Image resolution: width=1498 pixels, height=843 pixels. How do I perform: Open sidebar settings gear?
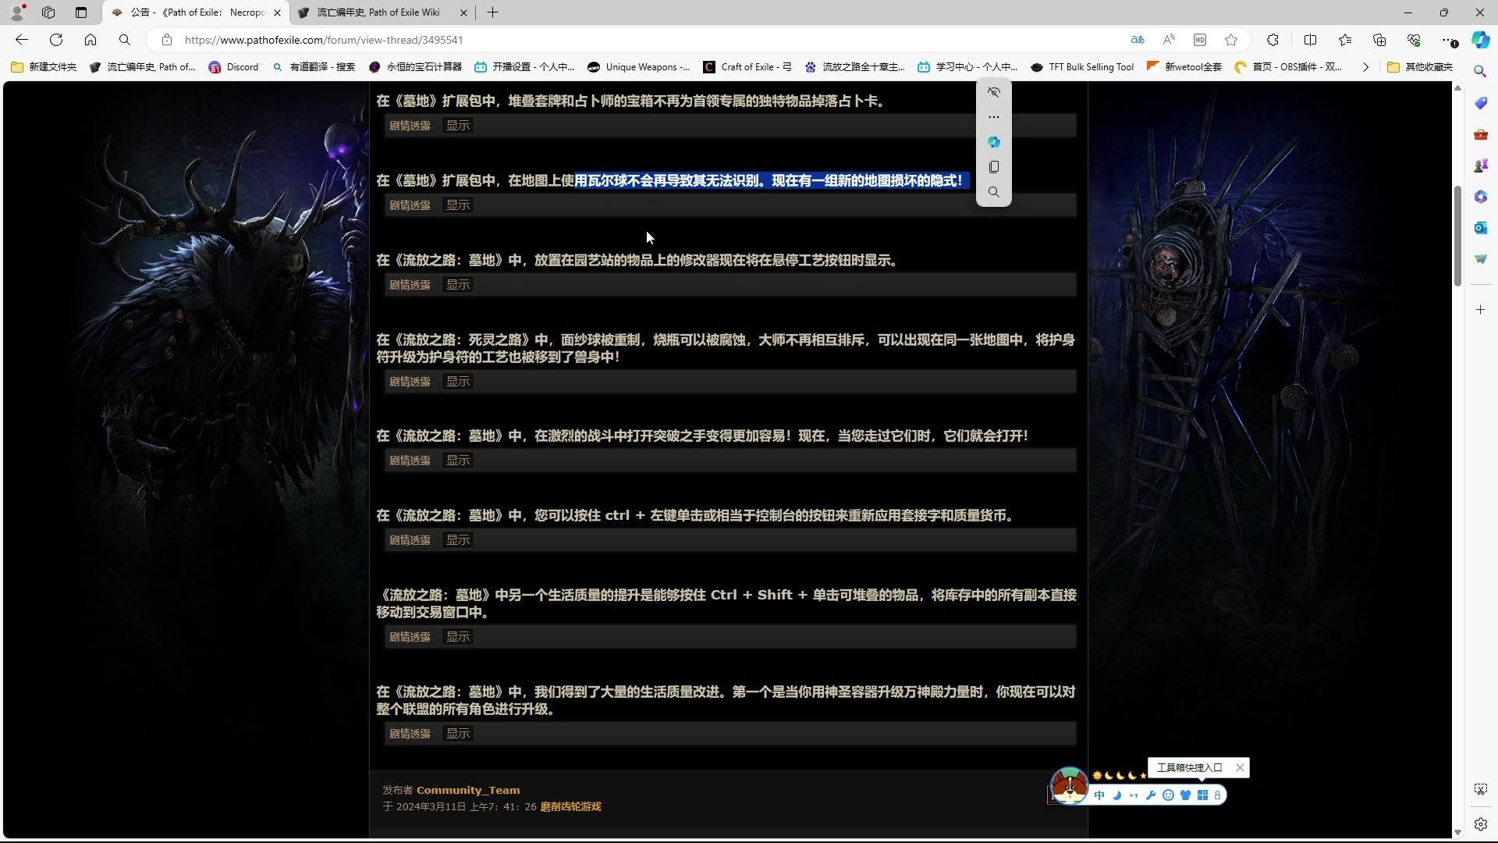coord(1480,824)
